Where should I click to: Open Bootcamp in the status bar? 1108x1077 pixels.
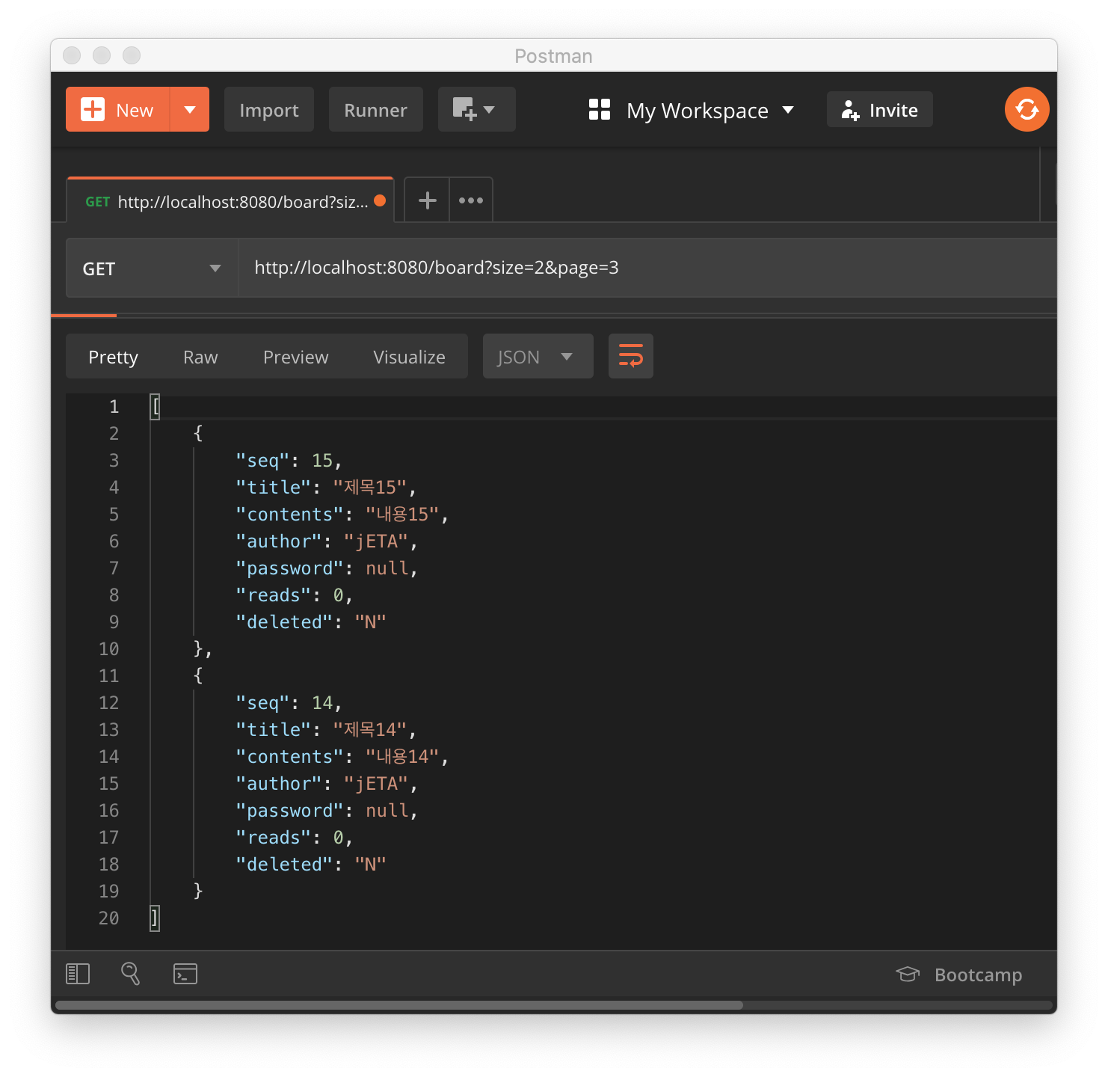click(x=959, y=975)
